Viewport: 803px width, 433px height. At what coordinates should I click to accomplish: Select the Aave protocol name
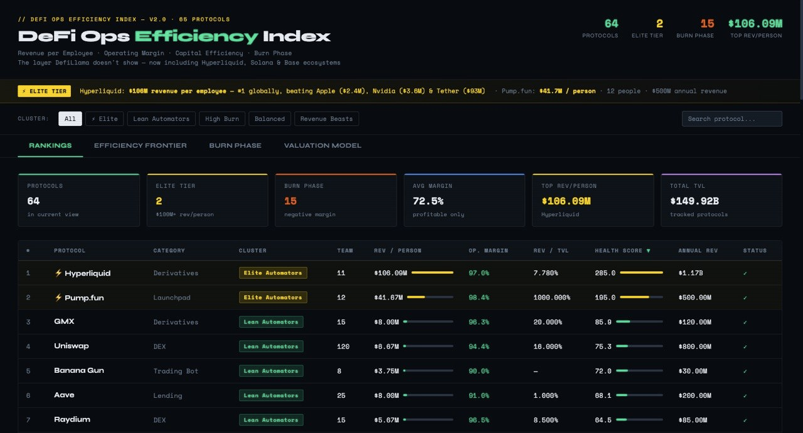[x=64, y=395]
